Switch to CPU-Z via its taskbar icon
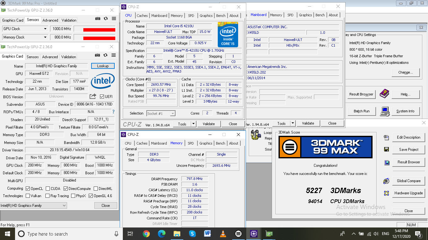The width and height of the screenshot is (428, 240). pyautogui.click(x=254, y=234)
